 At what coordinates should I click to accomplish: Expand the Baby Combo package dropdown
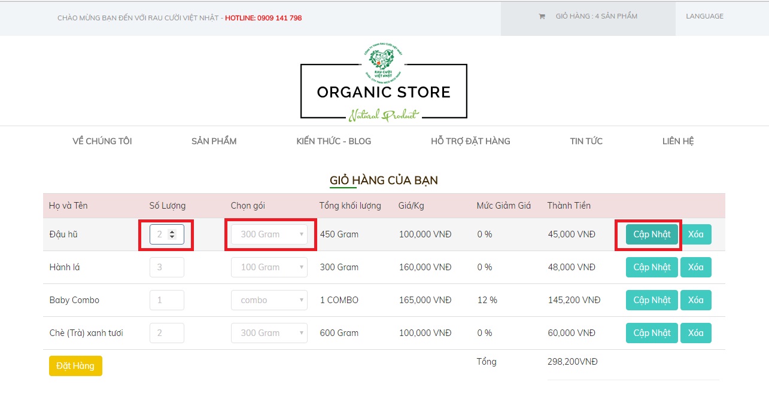(269, 300)
